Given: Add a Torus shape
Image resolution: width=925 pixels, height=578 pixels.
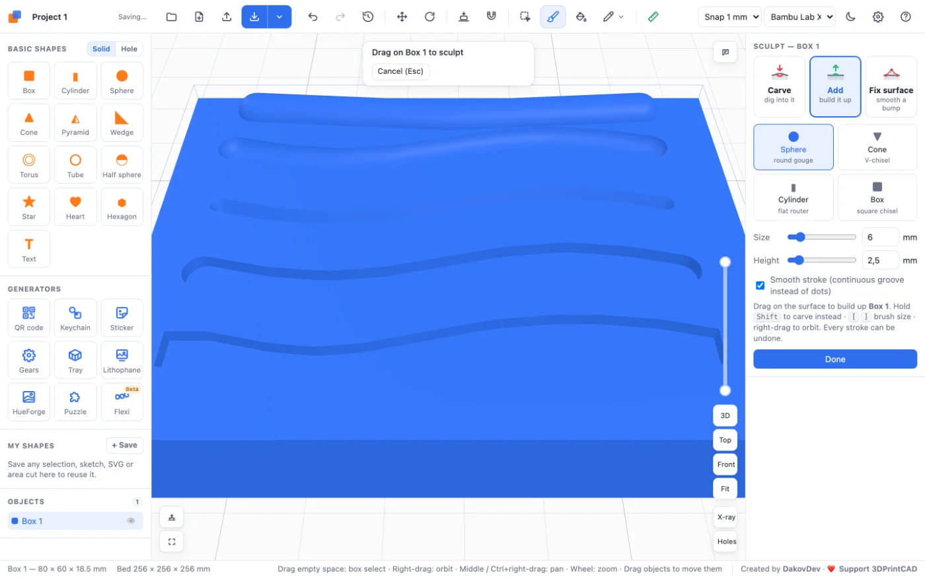Looking at the screenshot, I should pyautogui.click(x=29, y=164).
